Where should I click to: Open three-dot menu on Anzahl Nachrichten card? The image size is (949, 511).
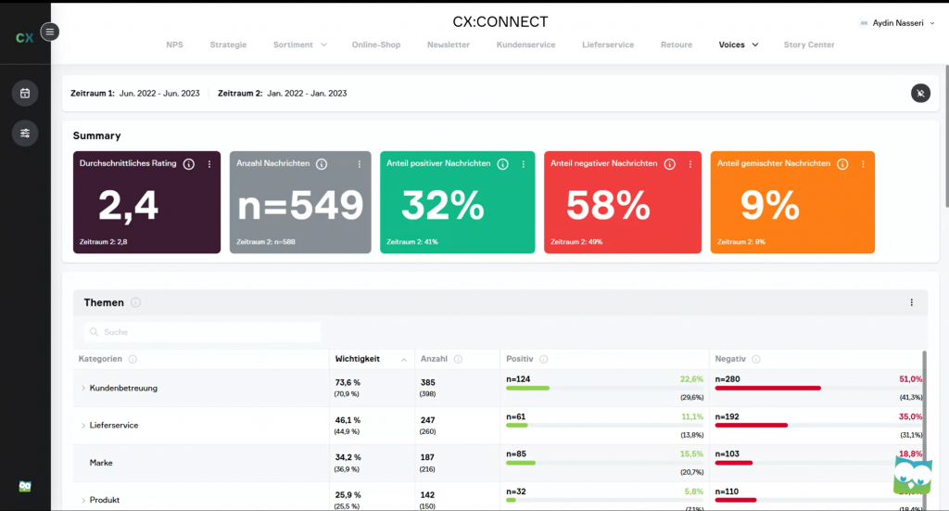pyautogui.click(x=360, y=164)
